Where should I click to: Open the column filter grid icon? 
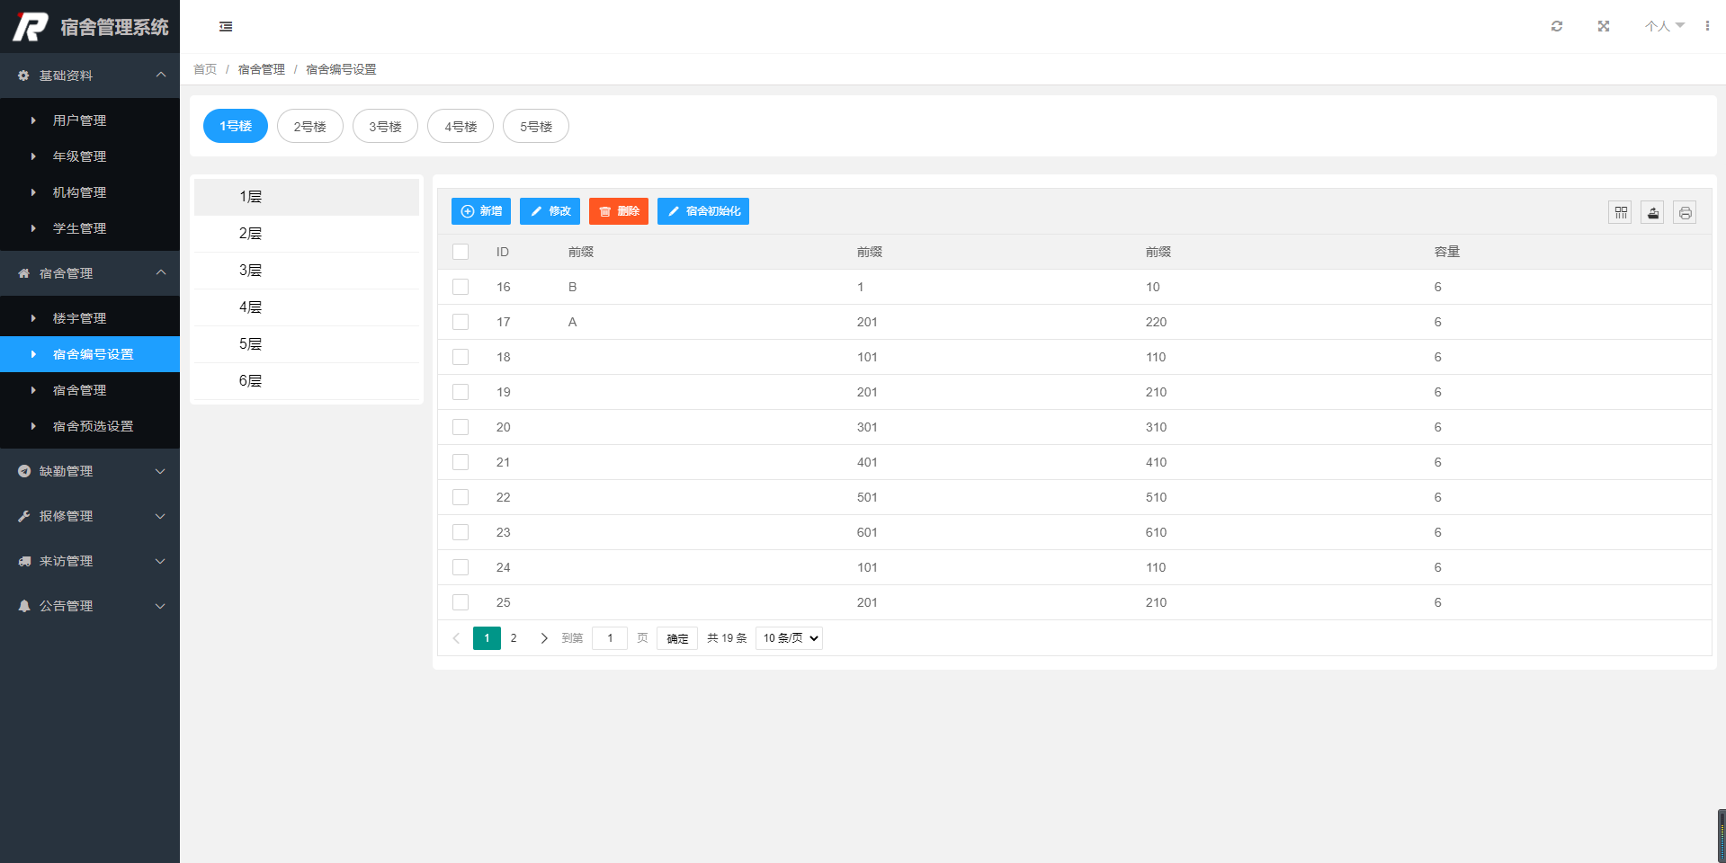tap(1621, 213)
